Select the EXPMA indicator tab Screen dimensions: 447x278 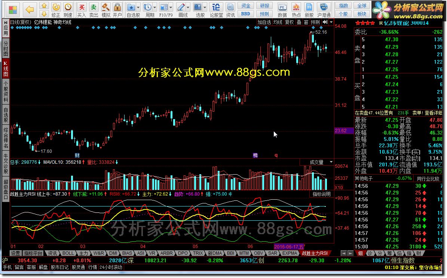click(x=290, y=253)
